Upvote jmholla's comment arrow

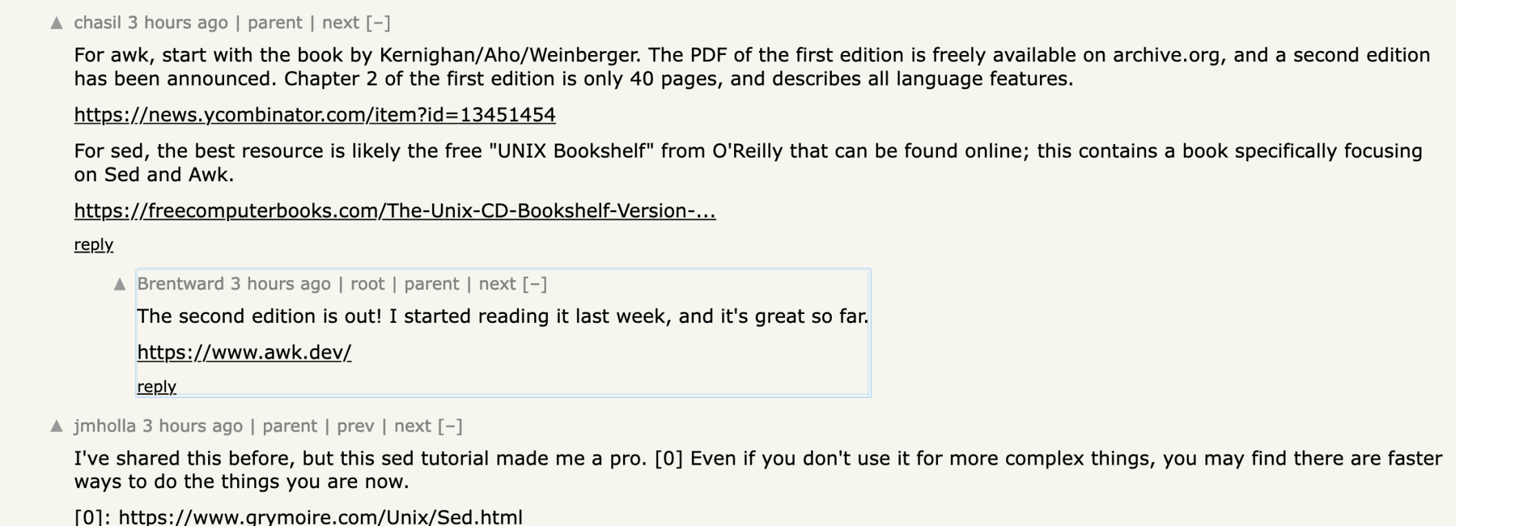tap(57, 427)
